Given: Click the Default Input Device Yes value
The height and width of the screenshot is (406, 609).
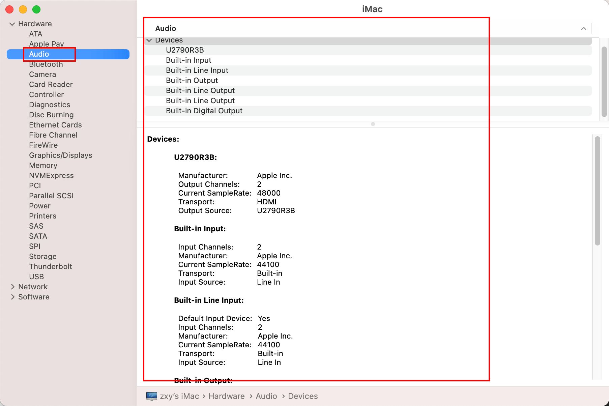Looking at the screenshot, I should point(264,319).
